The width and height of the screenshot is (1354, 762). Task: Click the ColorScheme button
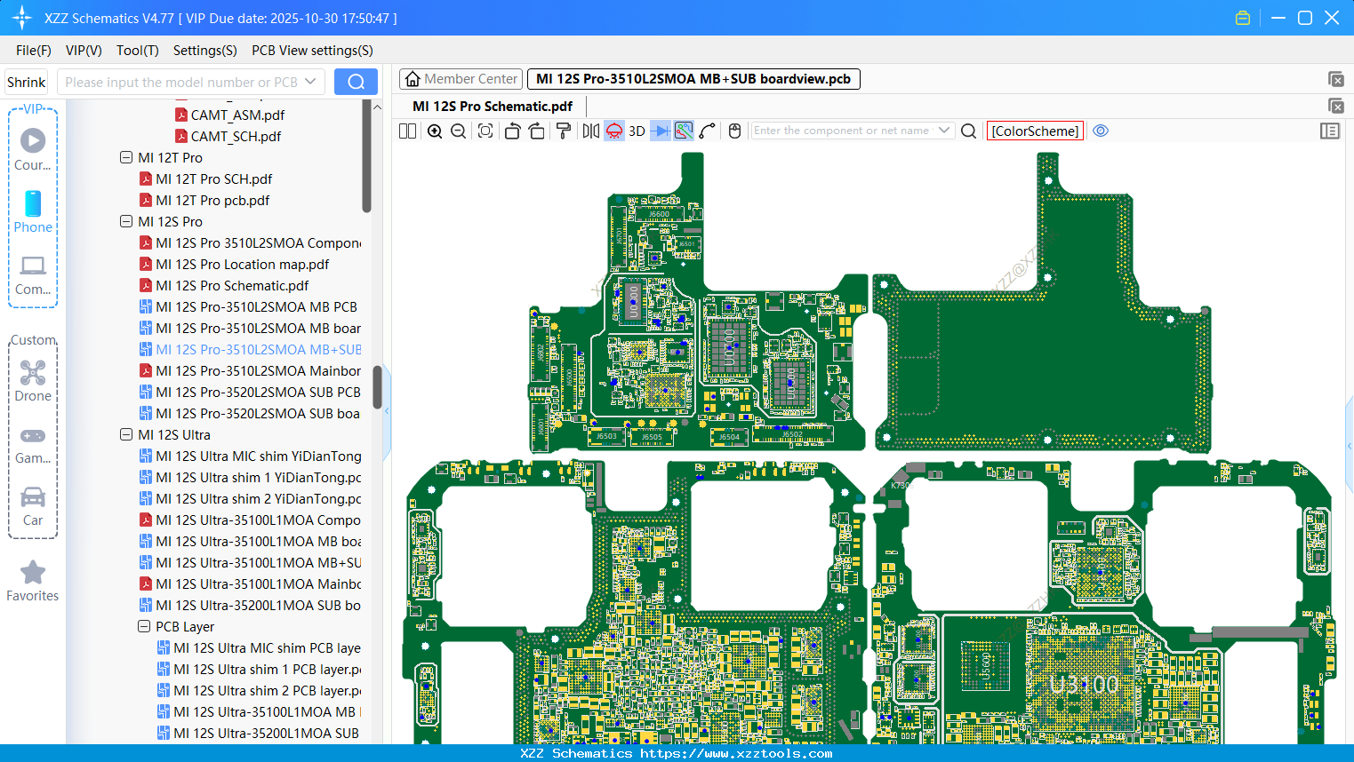pos(1035,131)
